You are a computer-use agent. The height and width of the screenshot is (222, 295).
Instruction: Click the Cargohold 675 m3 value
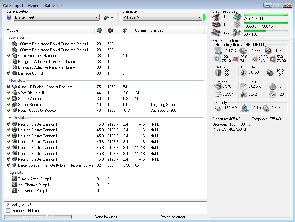click(266, 119)
